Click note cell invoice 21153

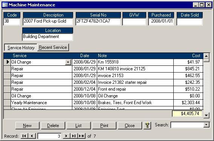tap(135, 76)
